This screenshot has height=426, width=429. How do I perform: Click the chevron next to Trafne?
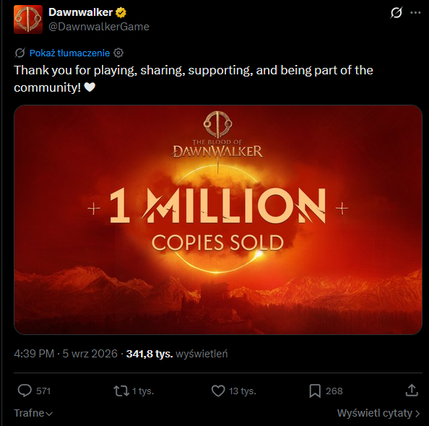click(x=49, y=414)
